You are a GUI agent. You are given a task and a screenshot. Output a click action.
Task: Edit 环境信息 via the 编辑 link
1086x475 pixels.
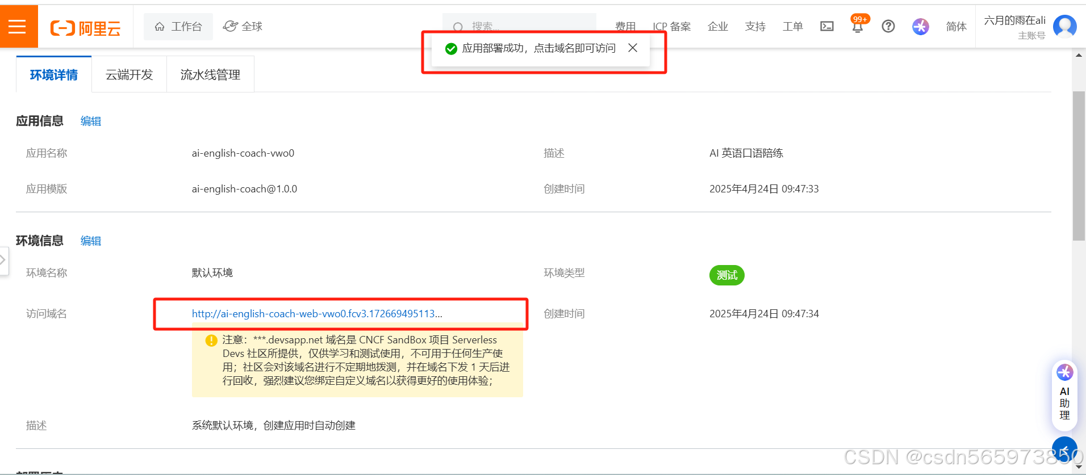point(91,241)
